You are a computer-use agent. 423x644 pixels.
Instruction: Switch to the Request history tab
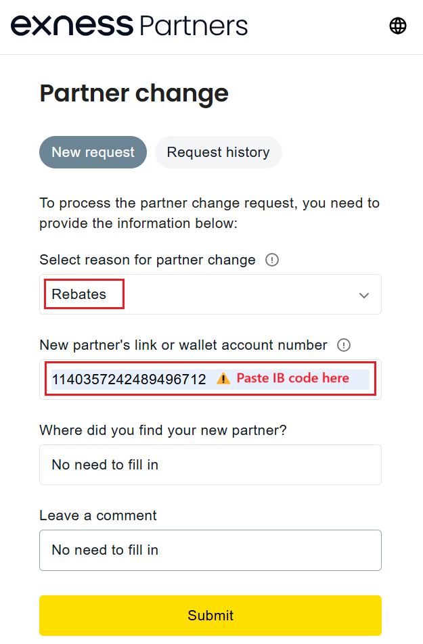tap(219, 152)
